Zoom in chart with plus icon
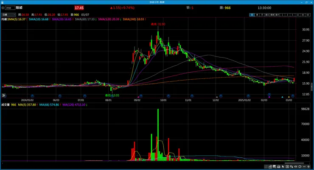Screen dimensions: 314x170 click(308, 167)
